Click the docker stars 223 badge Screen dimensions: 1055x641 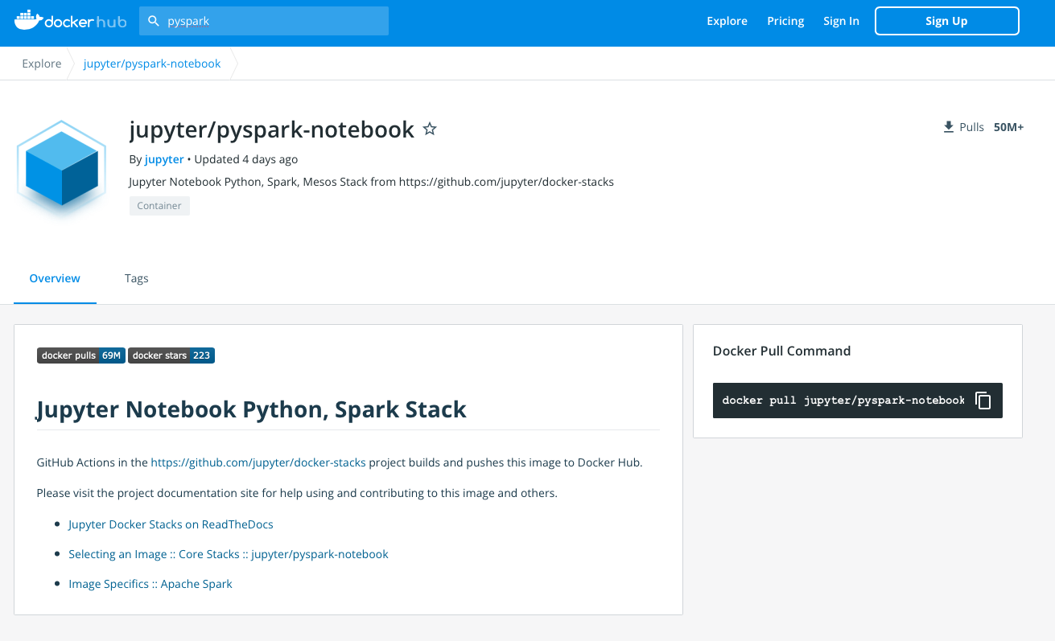pyautogui.click(x=171, y=355)
